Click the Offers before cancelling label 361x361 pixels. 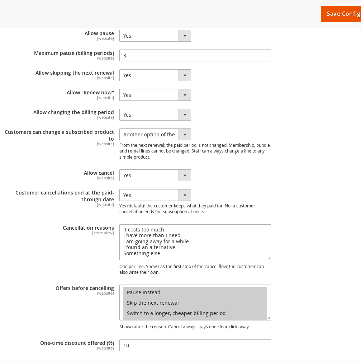tap(85, 288)
